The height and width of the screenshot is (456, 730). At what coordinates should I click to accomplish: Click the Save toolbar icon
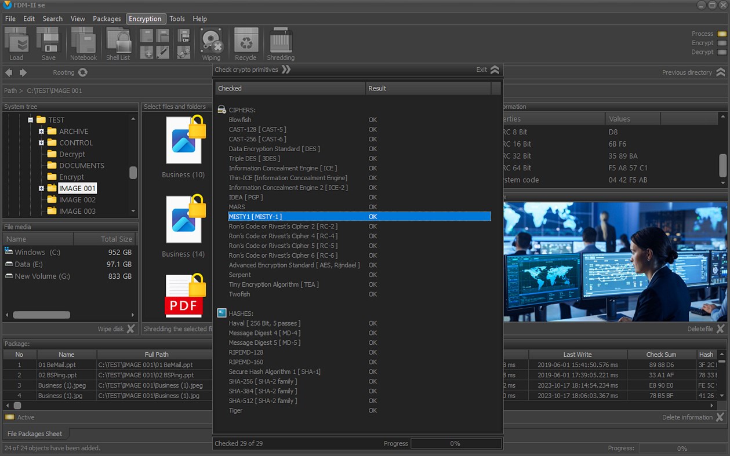click(49, 41)
